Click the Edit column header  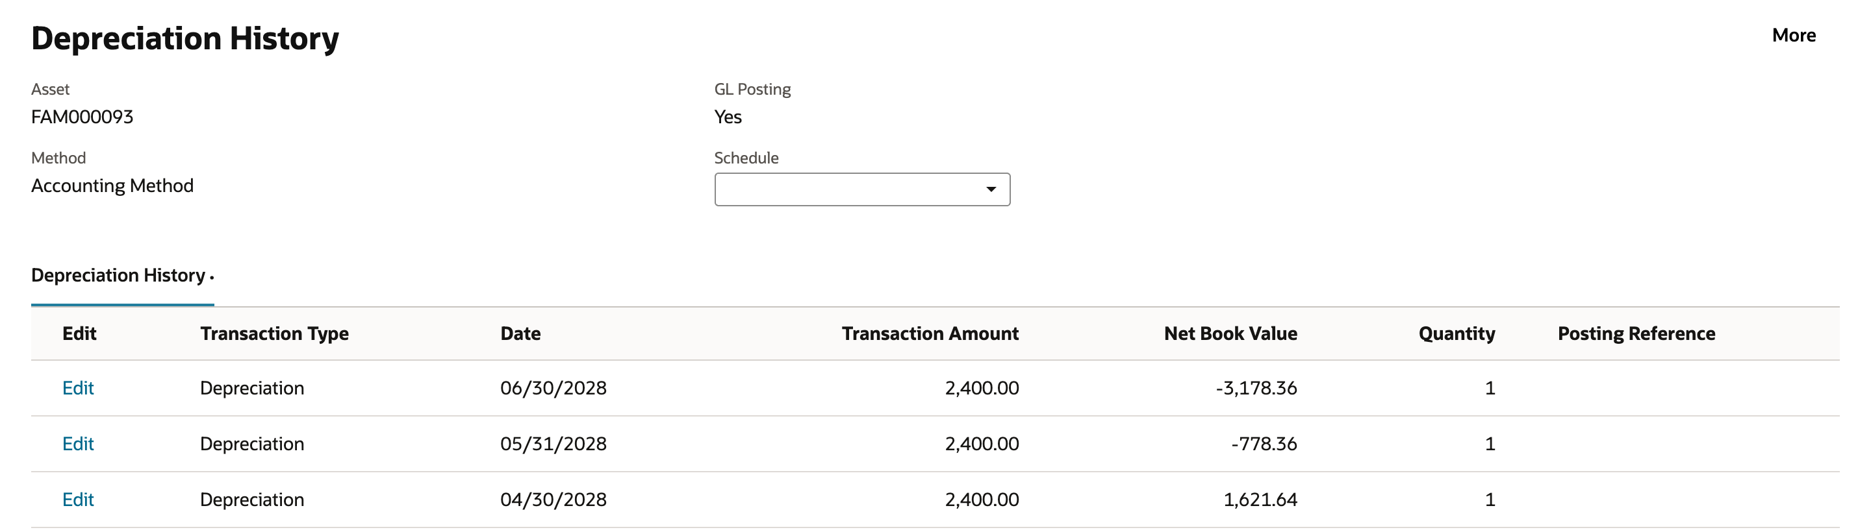point(79,333)
